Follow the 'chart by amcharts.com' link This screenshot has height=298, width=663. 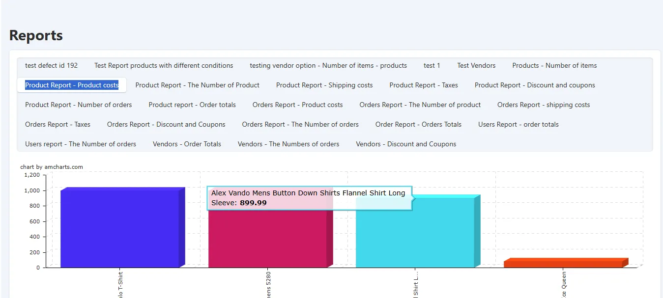52,167
